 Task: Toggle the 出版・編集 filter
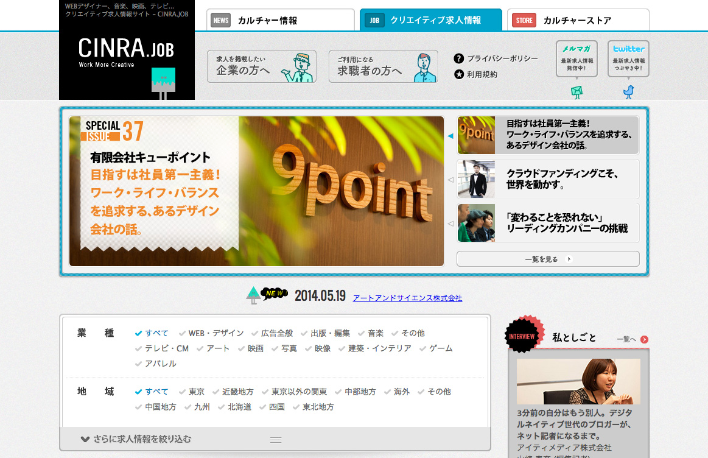click(x=326, y=333)
